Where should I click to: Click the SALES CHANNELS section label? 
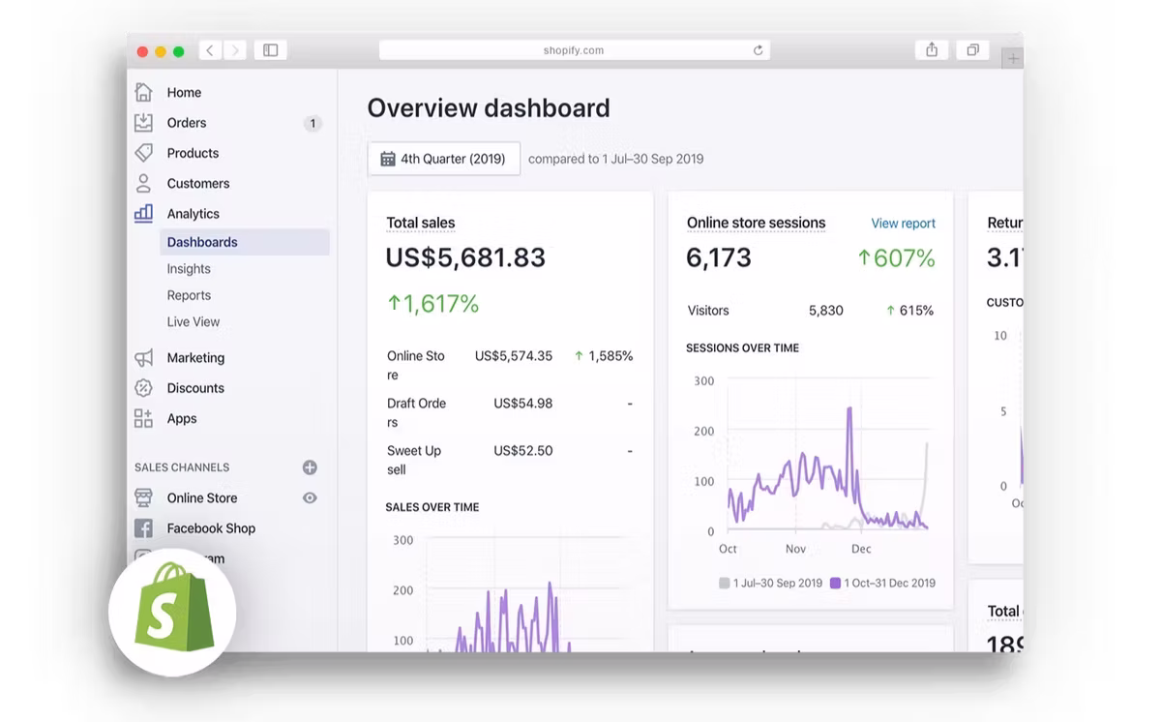182,467
